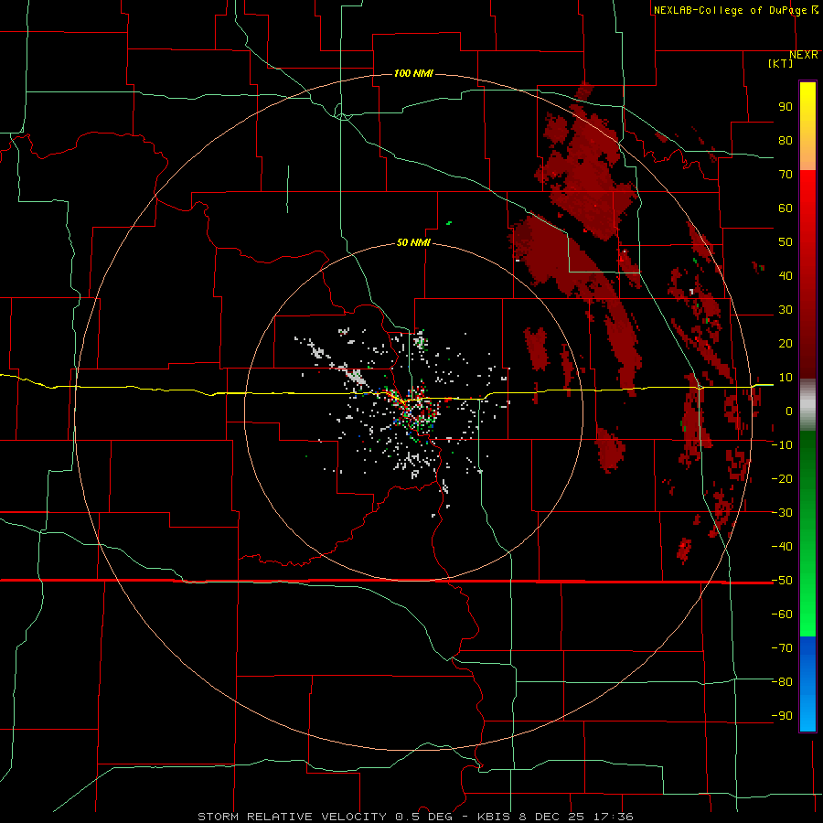Click the '60' value on velocity scale
The height and width of the screenshot is (823, 823).
click(786, 208)
